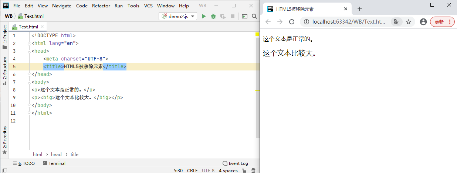Toggle file read-only lock icon
The width and height of the screenshot is (457, 173).
coord(244,170)
